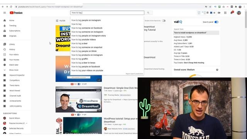Select suggestion 'how to tag someone on snapchat'
Viewport: 247px width, 139px height.
point(107,47)
